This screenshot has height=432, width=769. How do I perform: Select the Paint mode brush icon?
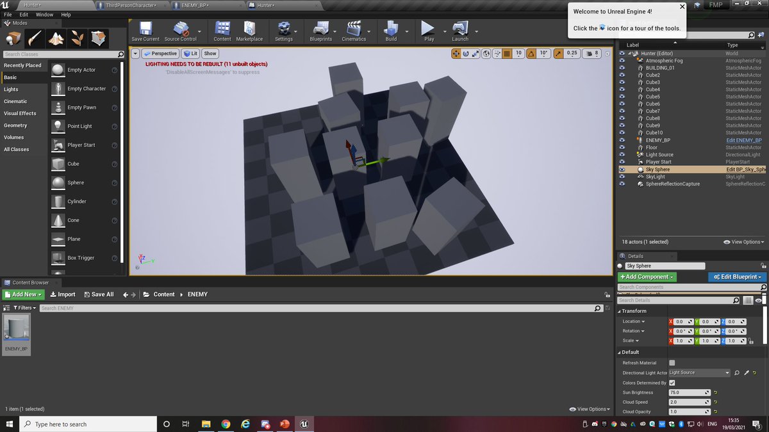[x=35, y=38]
